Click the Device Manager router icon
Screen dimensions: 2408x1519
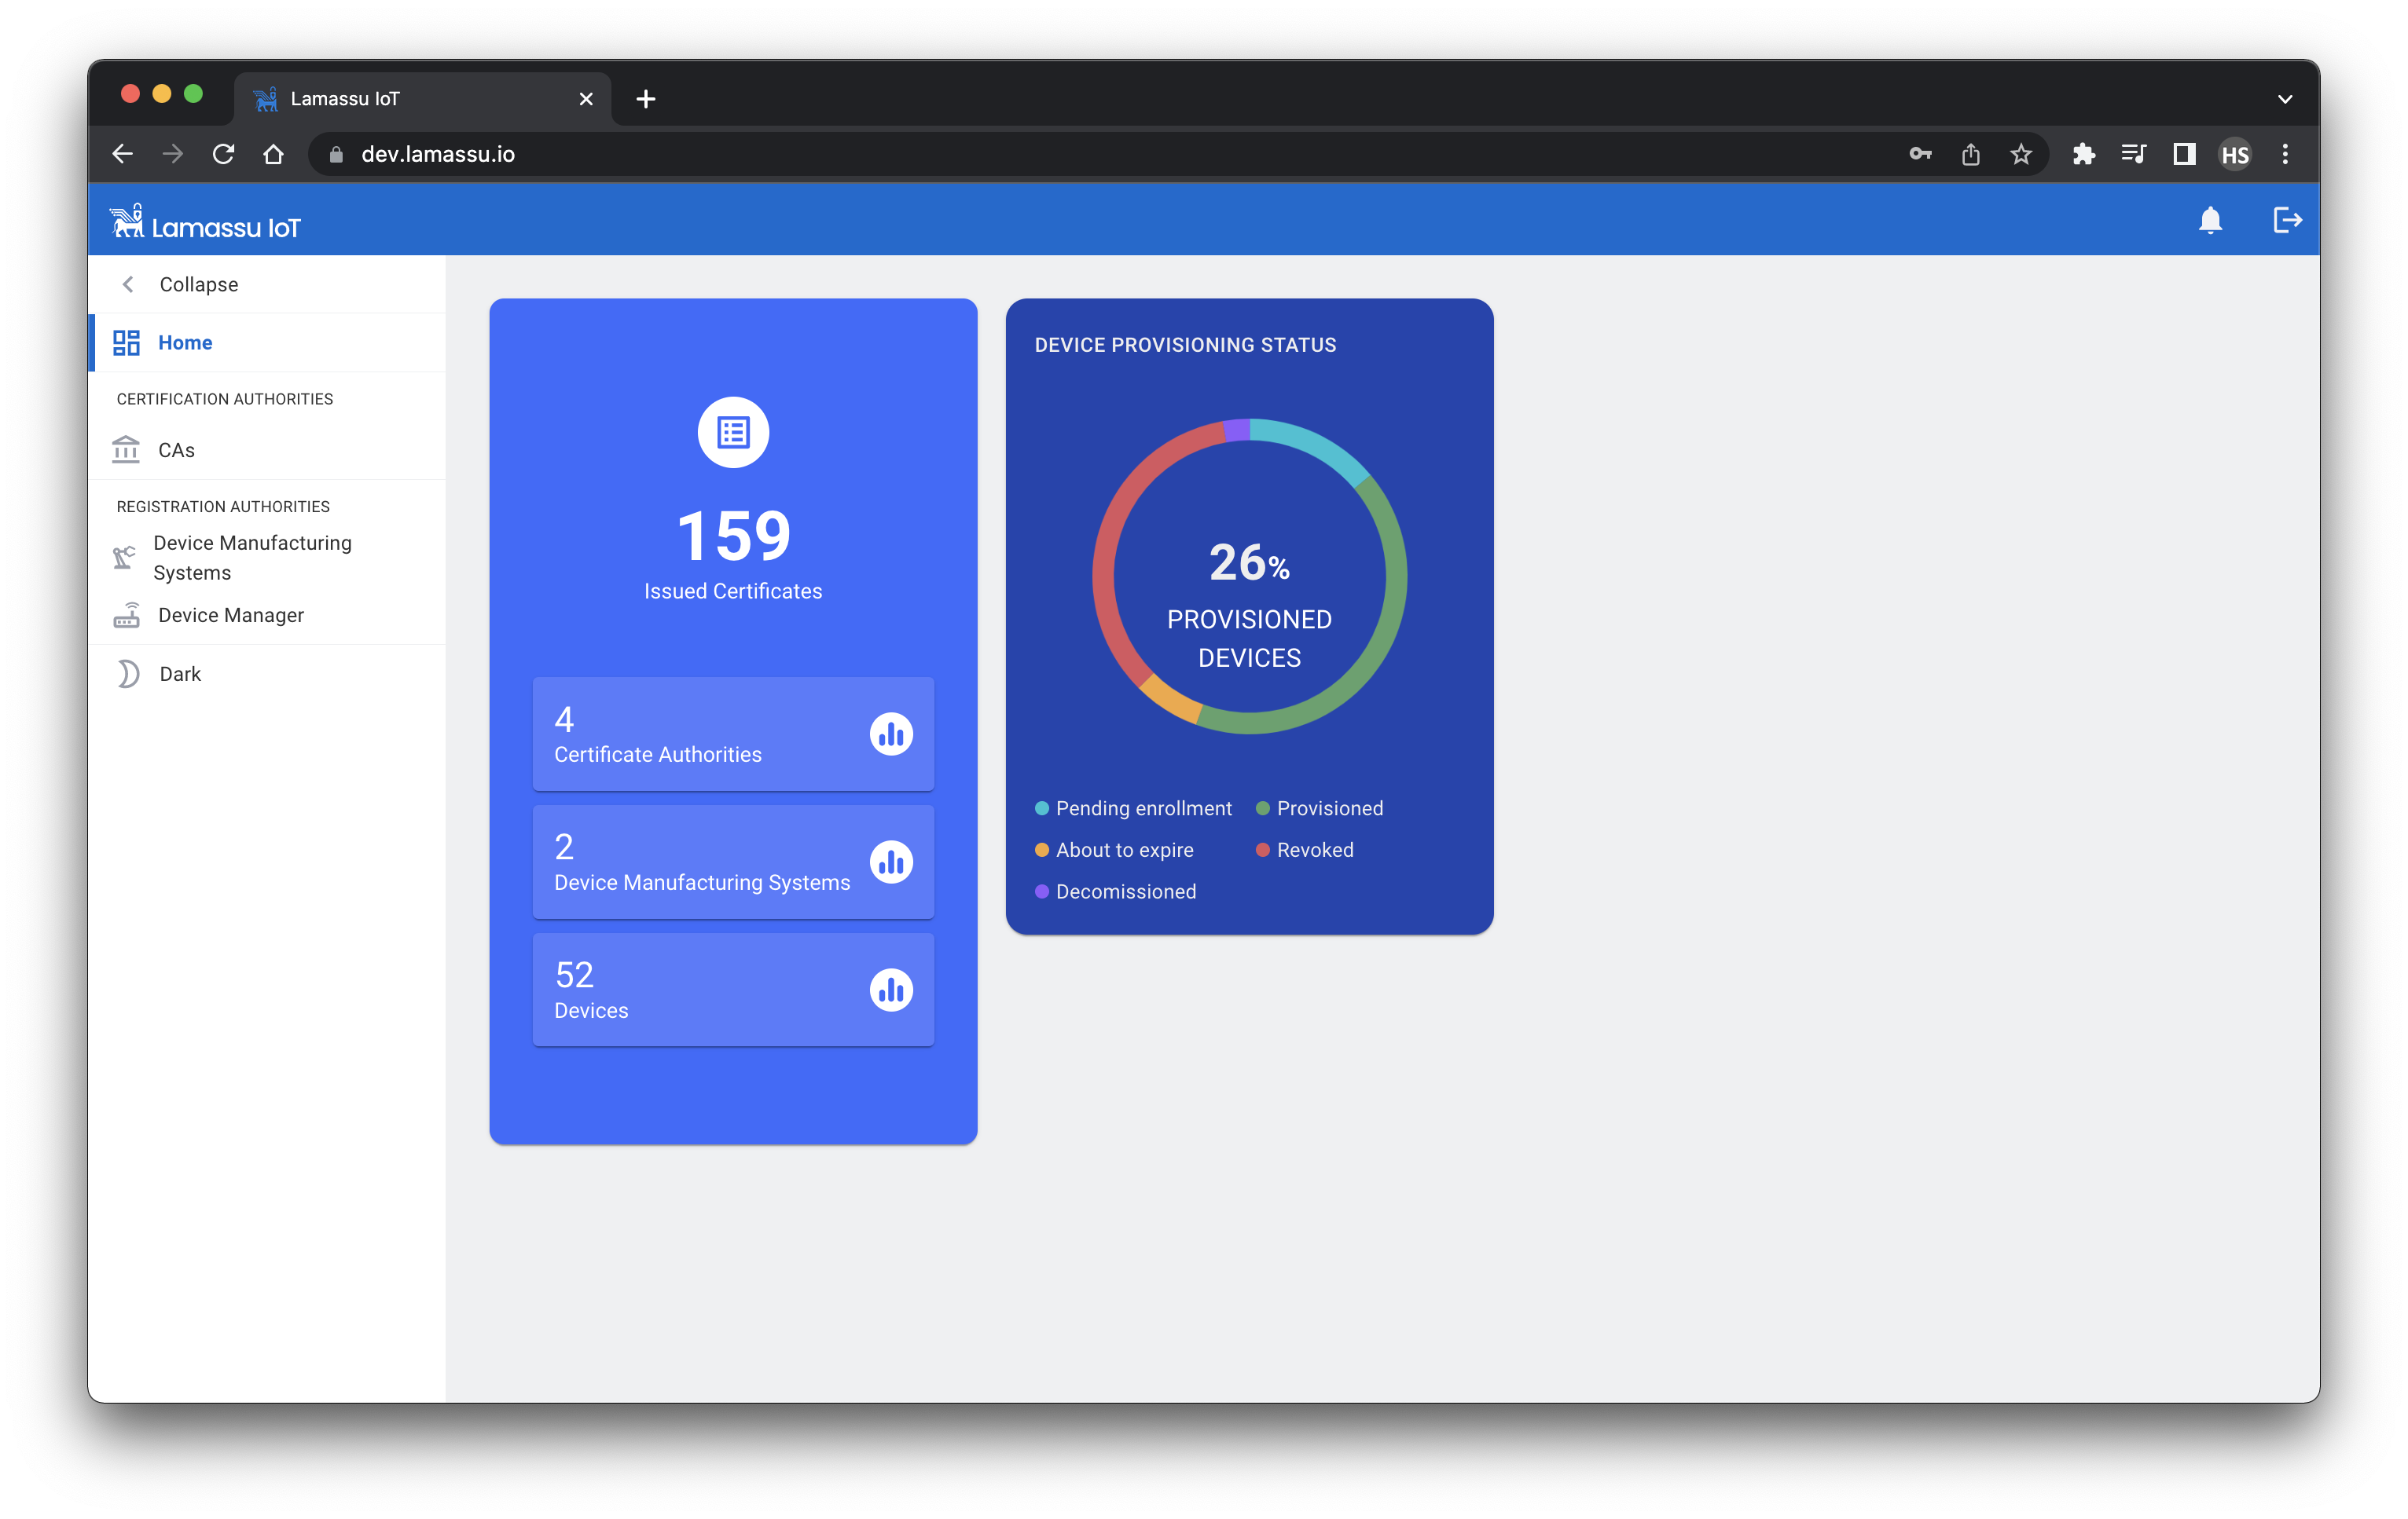pos(126,615)
